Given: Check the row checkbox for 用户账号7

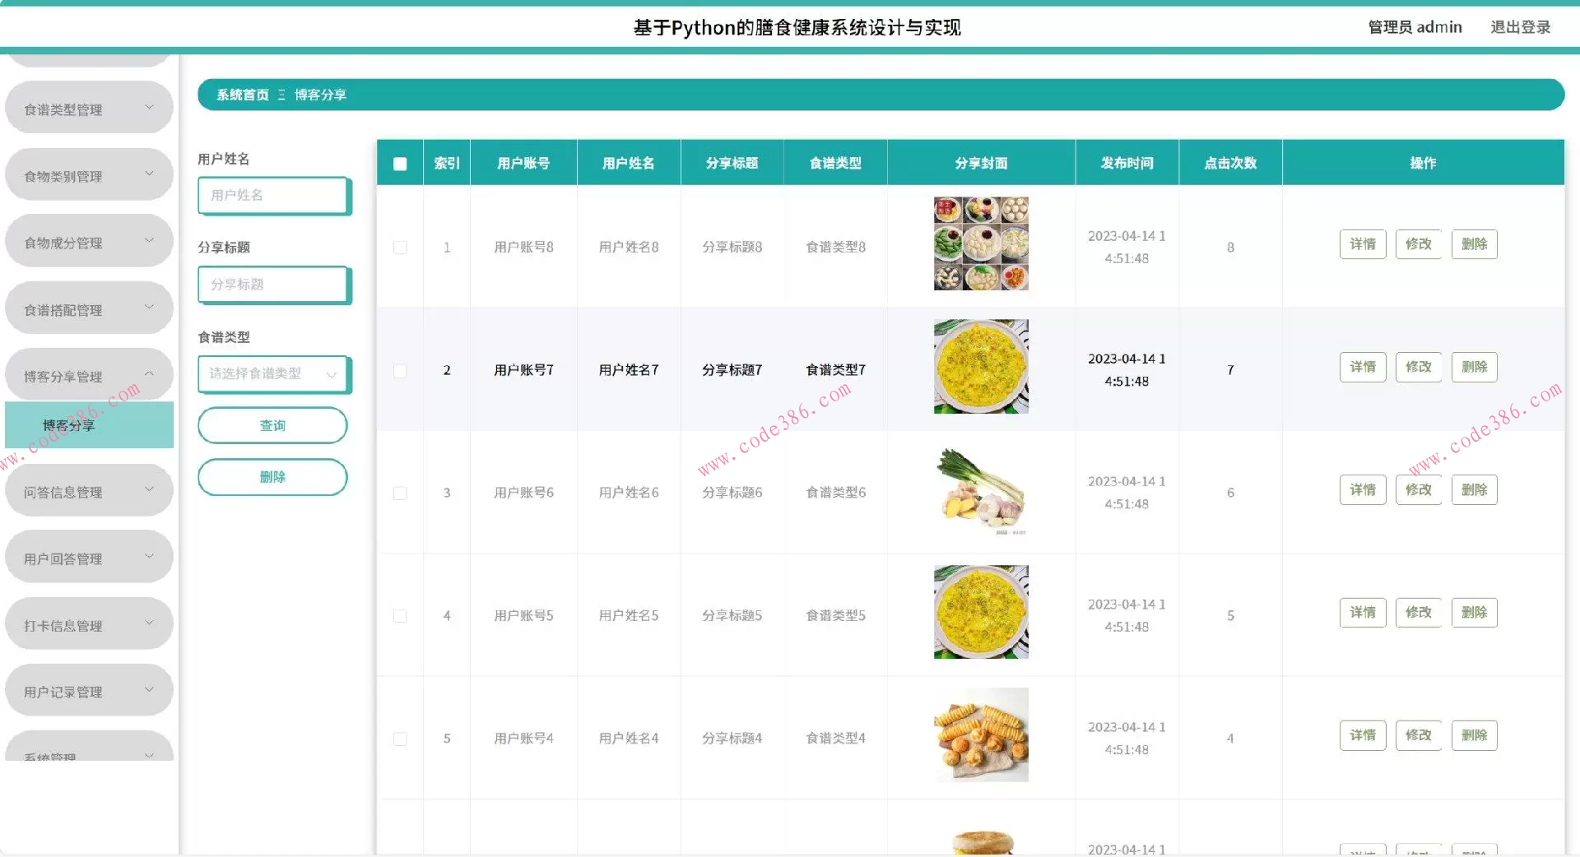Looking at the screenshot, I should (401, 371).
